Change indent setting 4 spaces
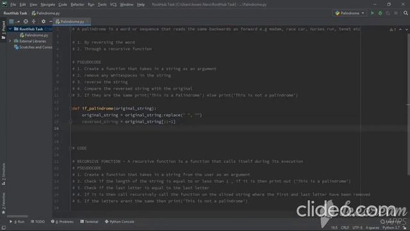This screenshot has height=231, width=410. pyautogui.click(x=372, y=228)
